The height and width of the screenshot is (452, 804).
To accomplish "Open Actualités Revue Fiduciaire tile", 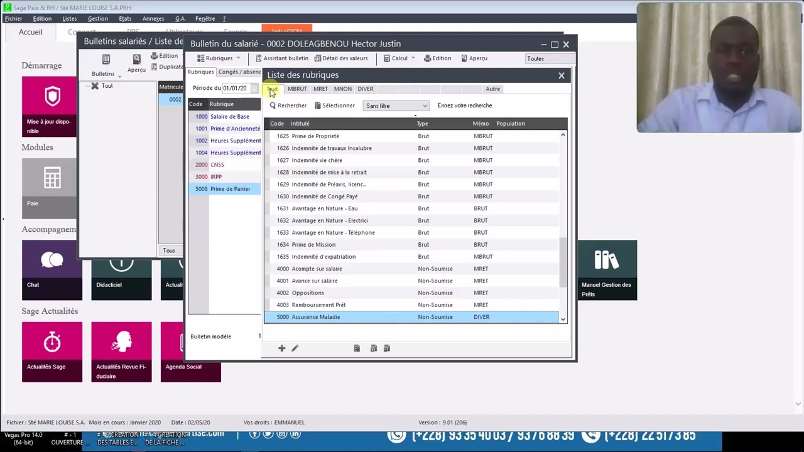I will pyautogui.click(x=121, y=352).
